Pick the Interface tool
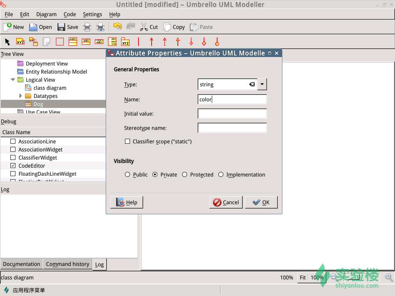 pos(86,42)
